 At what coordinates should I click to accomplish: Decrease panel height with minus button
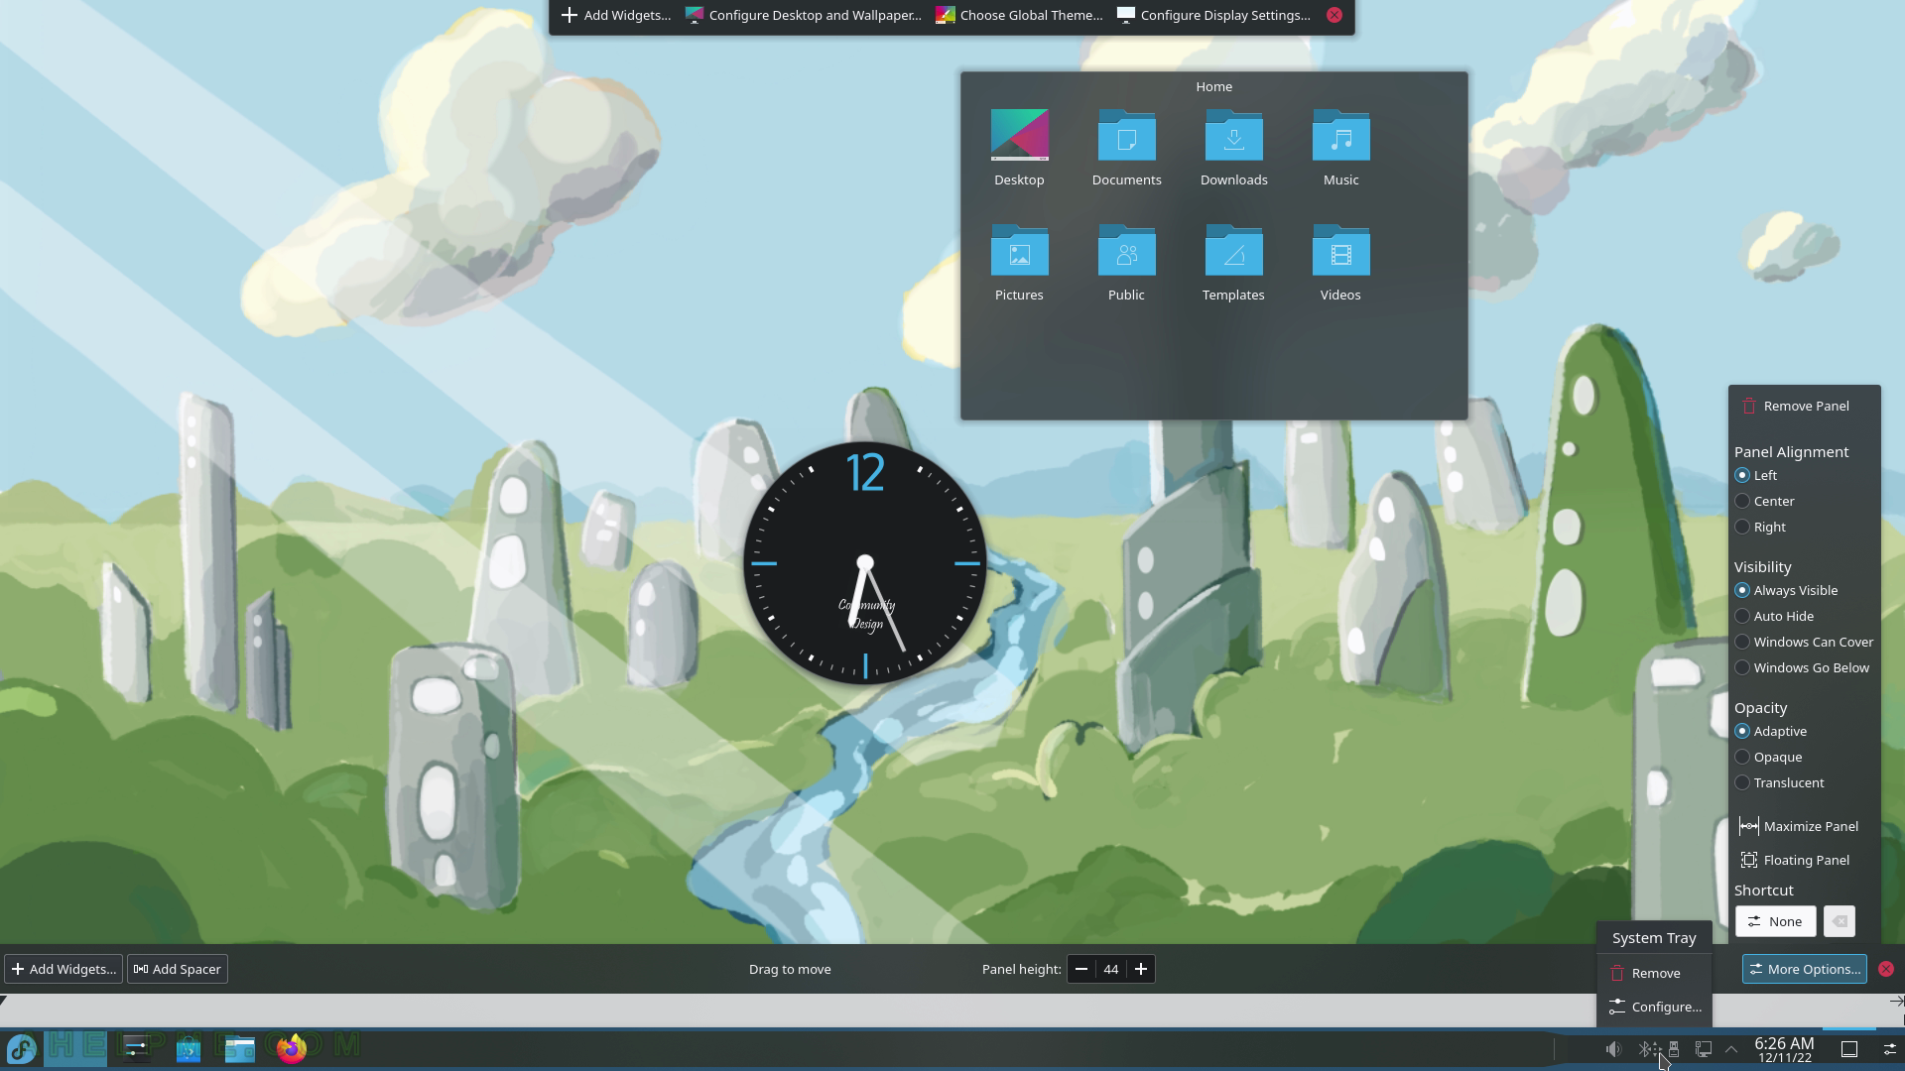coord(1081,969)
